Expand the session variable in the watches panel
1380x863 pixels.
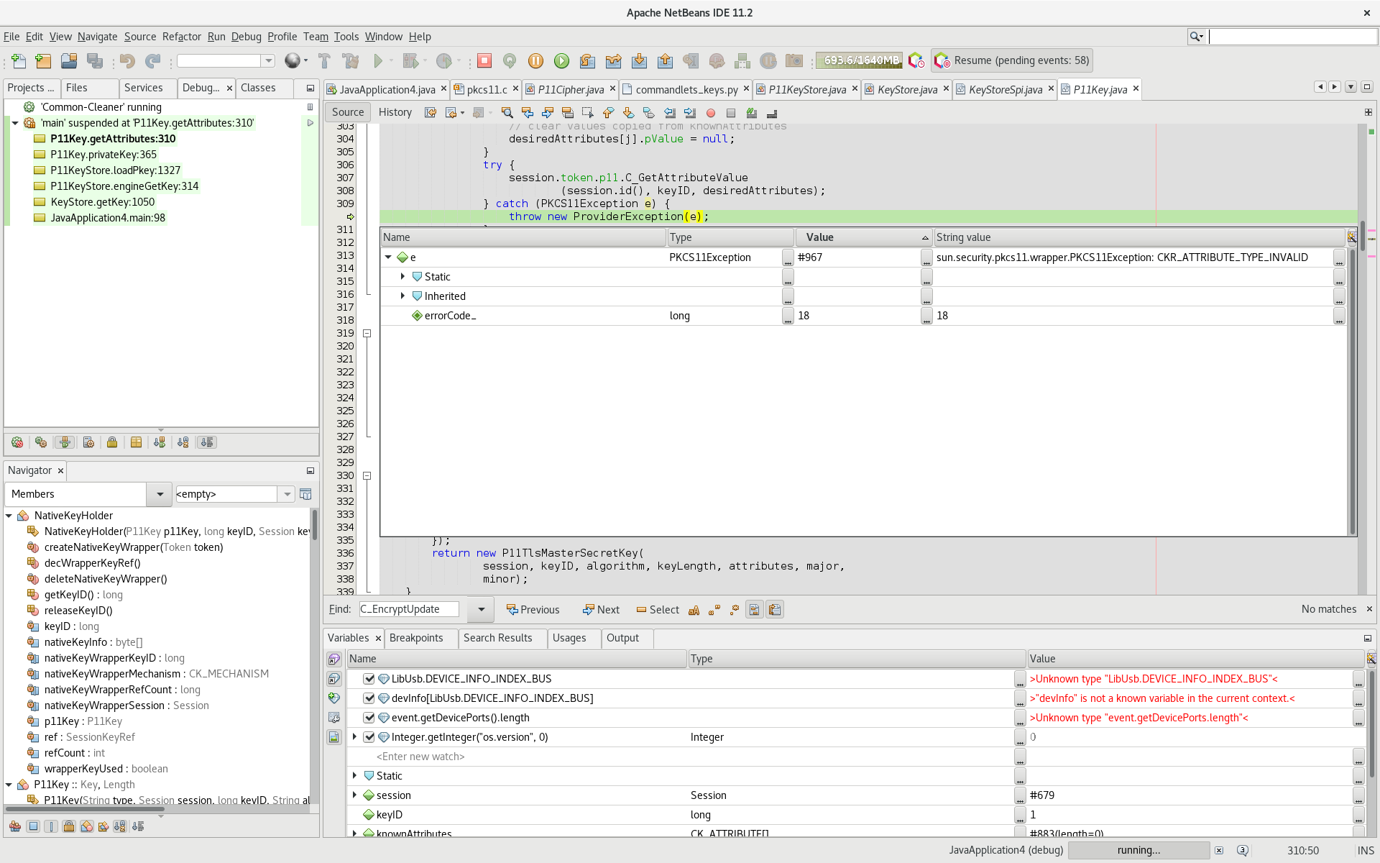[x=354, y=795]
